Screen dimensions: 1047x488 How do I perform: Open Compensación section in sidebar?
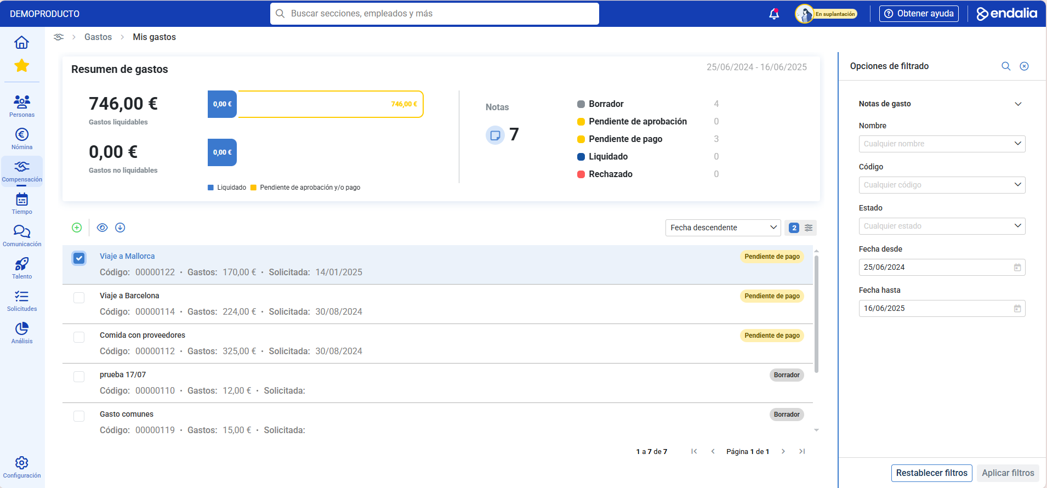(x=22, y=171)
